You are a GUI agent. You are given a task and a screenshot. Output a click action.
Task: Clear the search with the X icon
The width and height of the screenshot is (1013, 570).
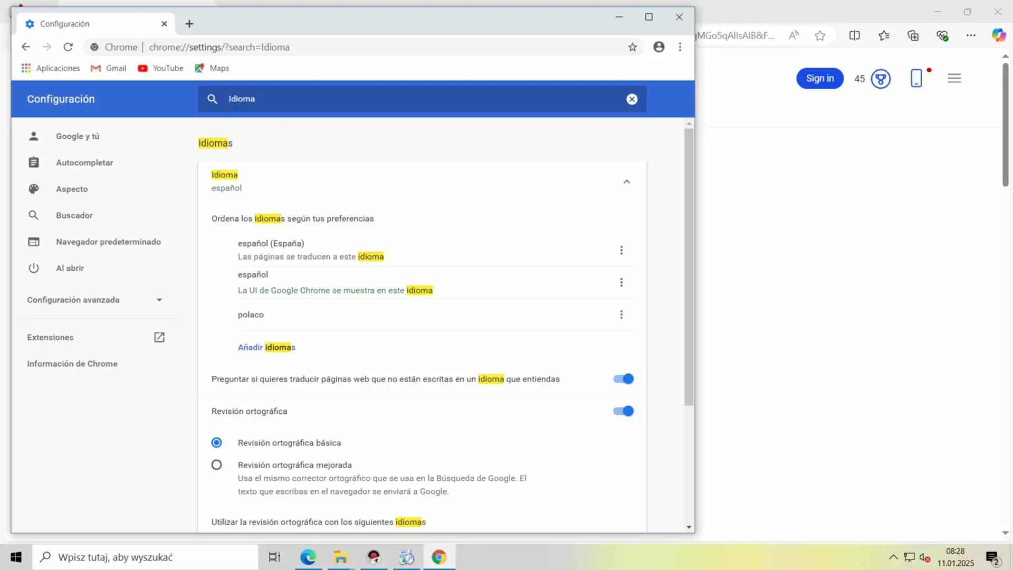(x=632, y=99)
